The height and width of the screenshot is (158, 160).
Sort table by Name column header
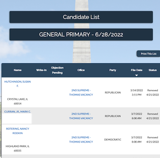point(17,70)
